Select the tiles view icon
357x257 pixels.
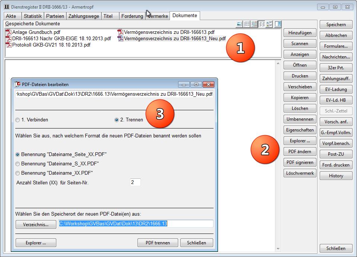[269, 24]
